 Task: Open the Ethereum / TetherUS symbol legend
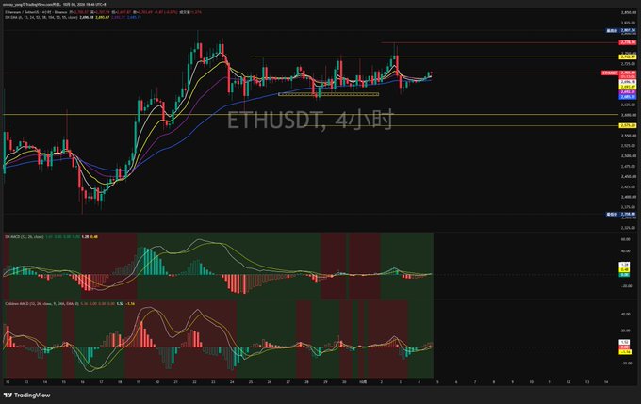tap(36, 12)
